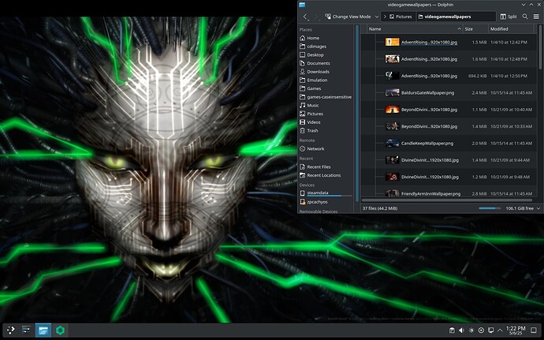Open the Dolphin search icon

[x=525, y=17]
